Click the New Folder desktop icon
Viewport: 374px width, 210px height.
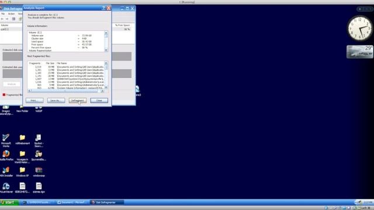[x=22, y=109]
